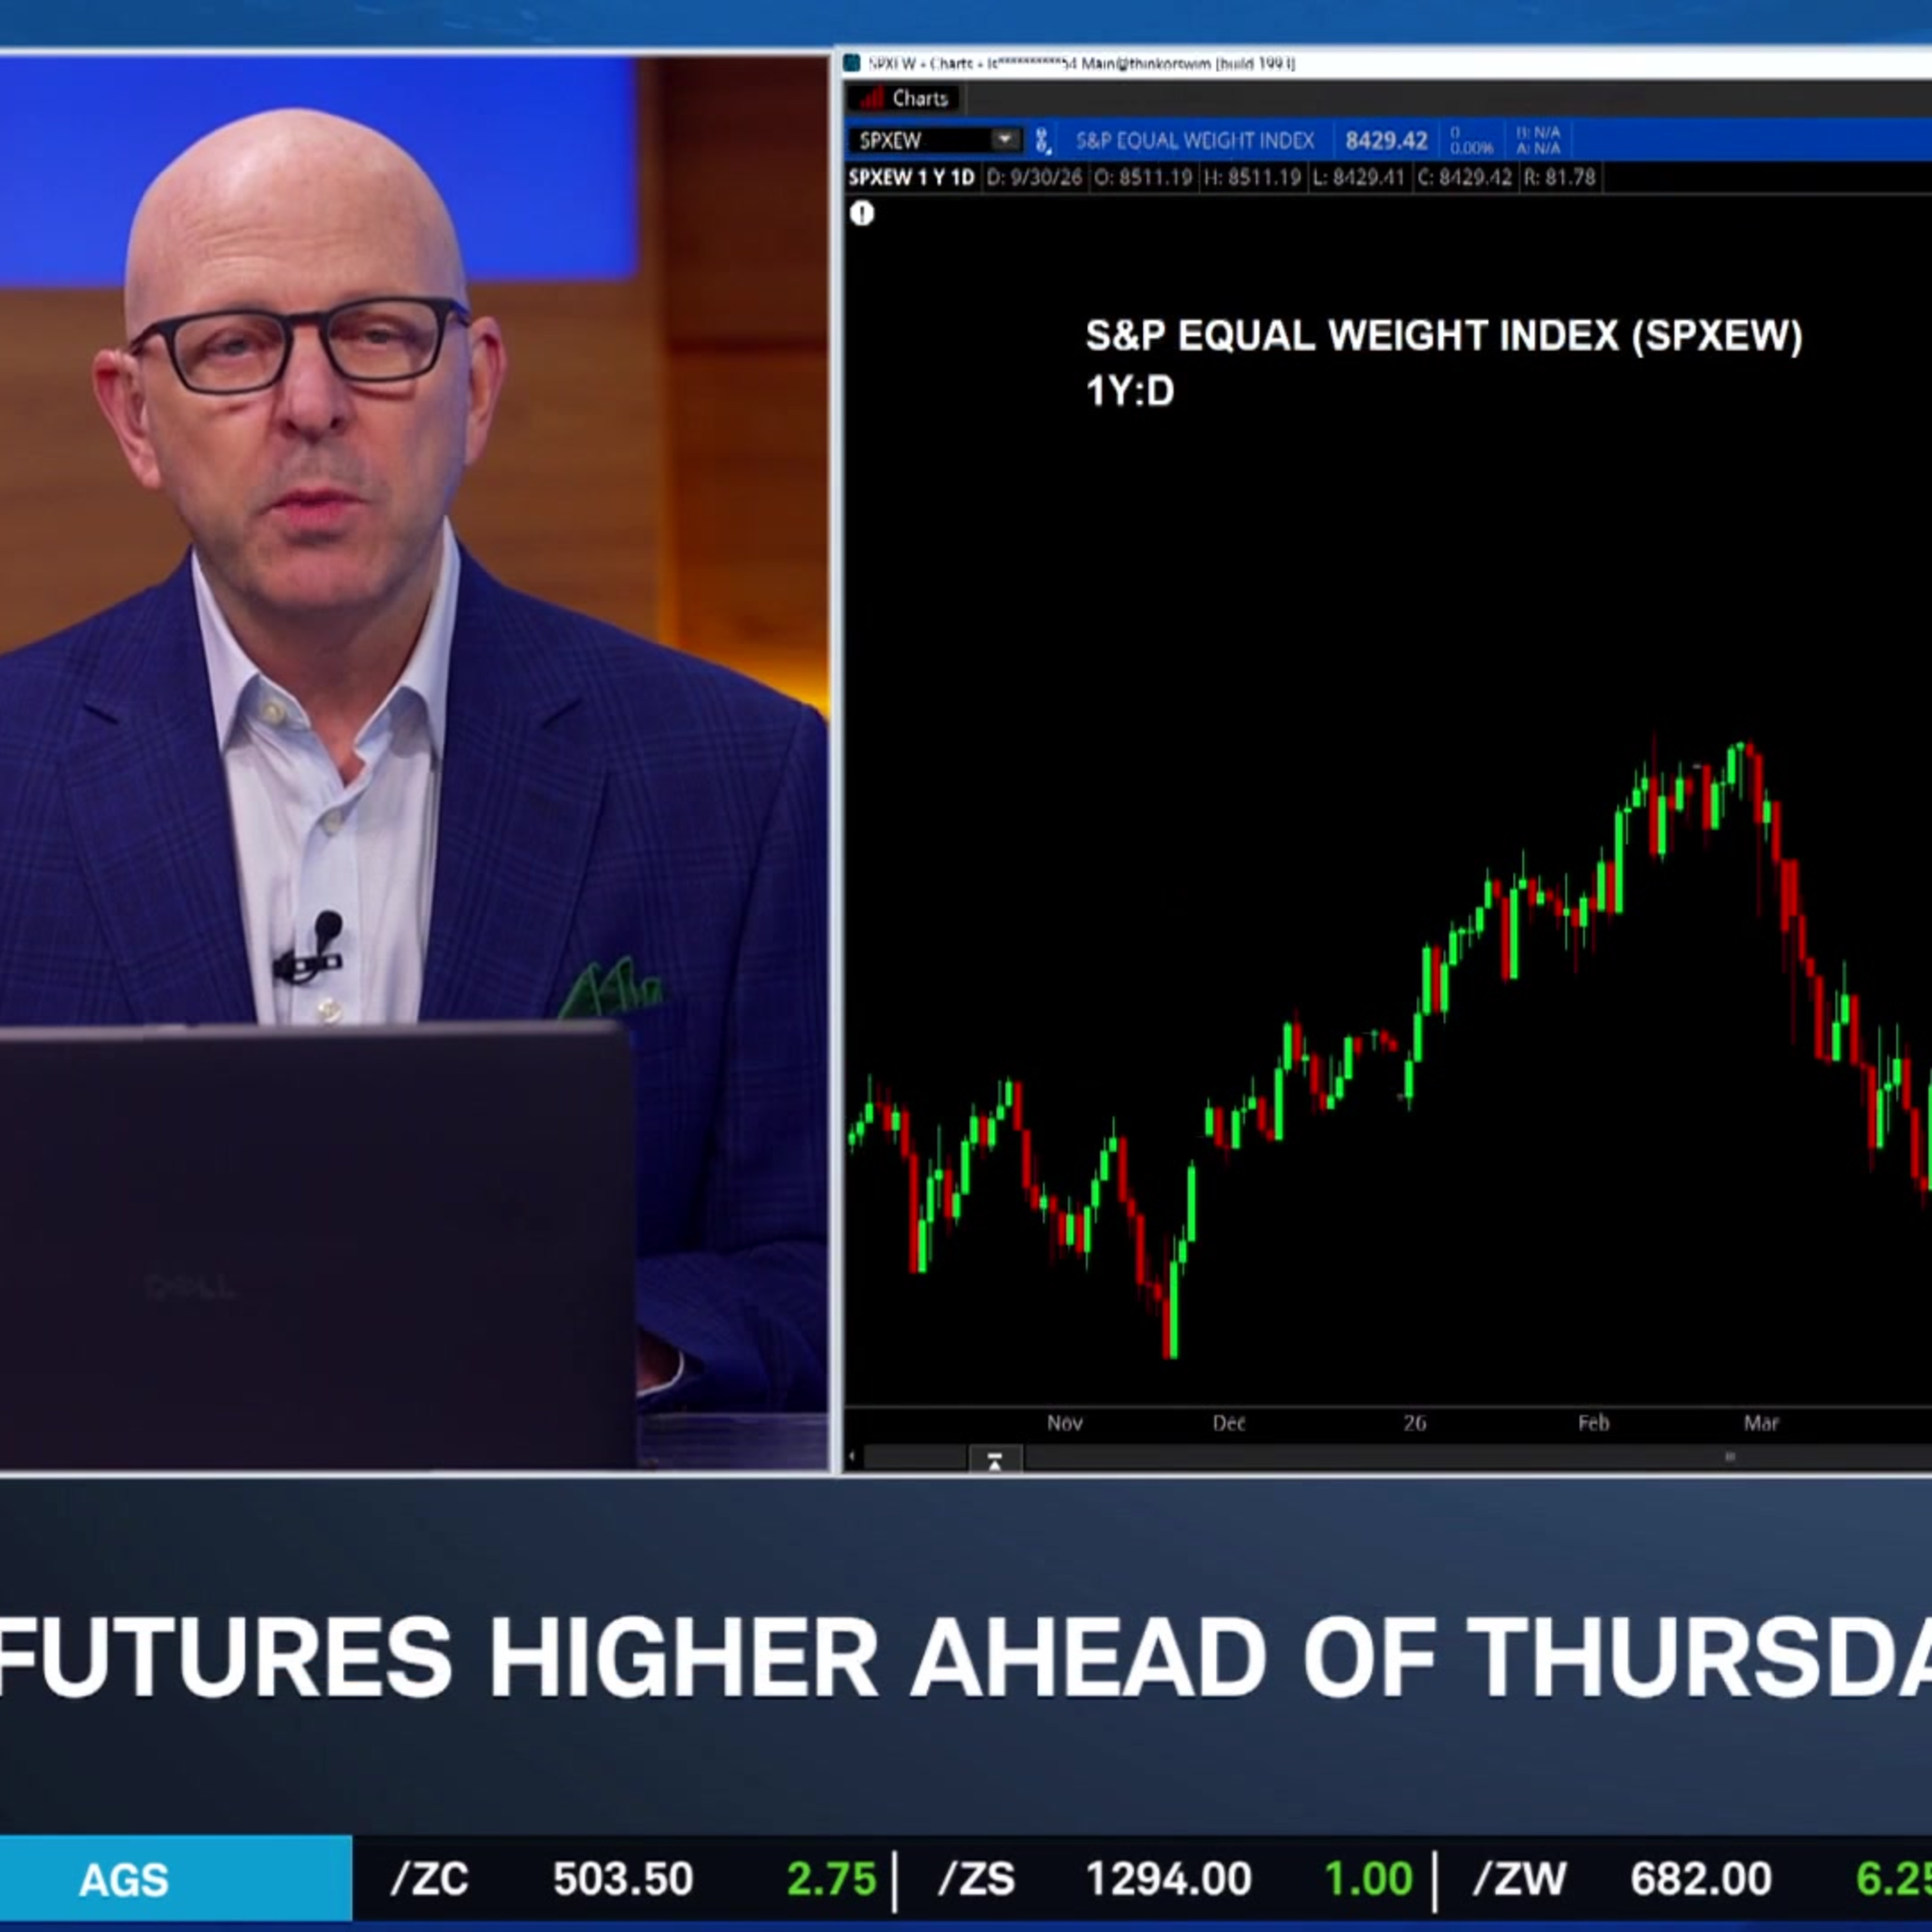Click the SPXEW 1 Y 1D label

coord(911,178)
